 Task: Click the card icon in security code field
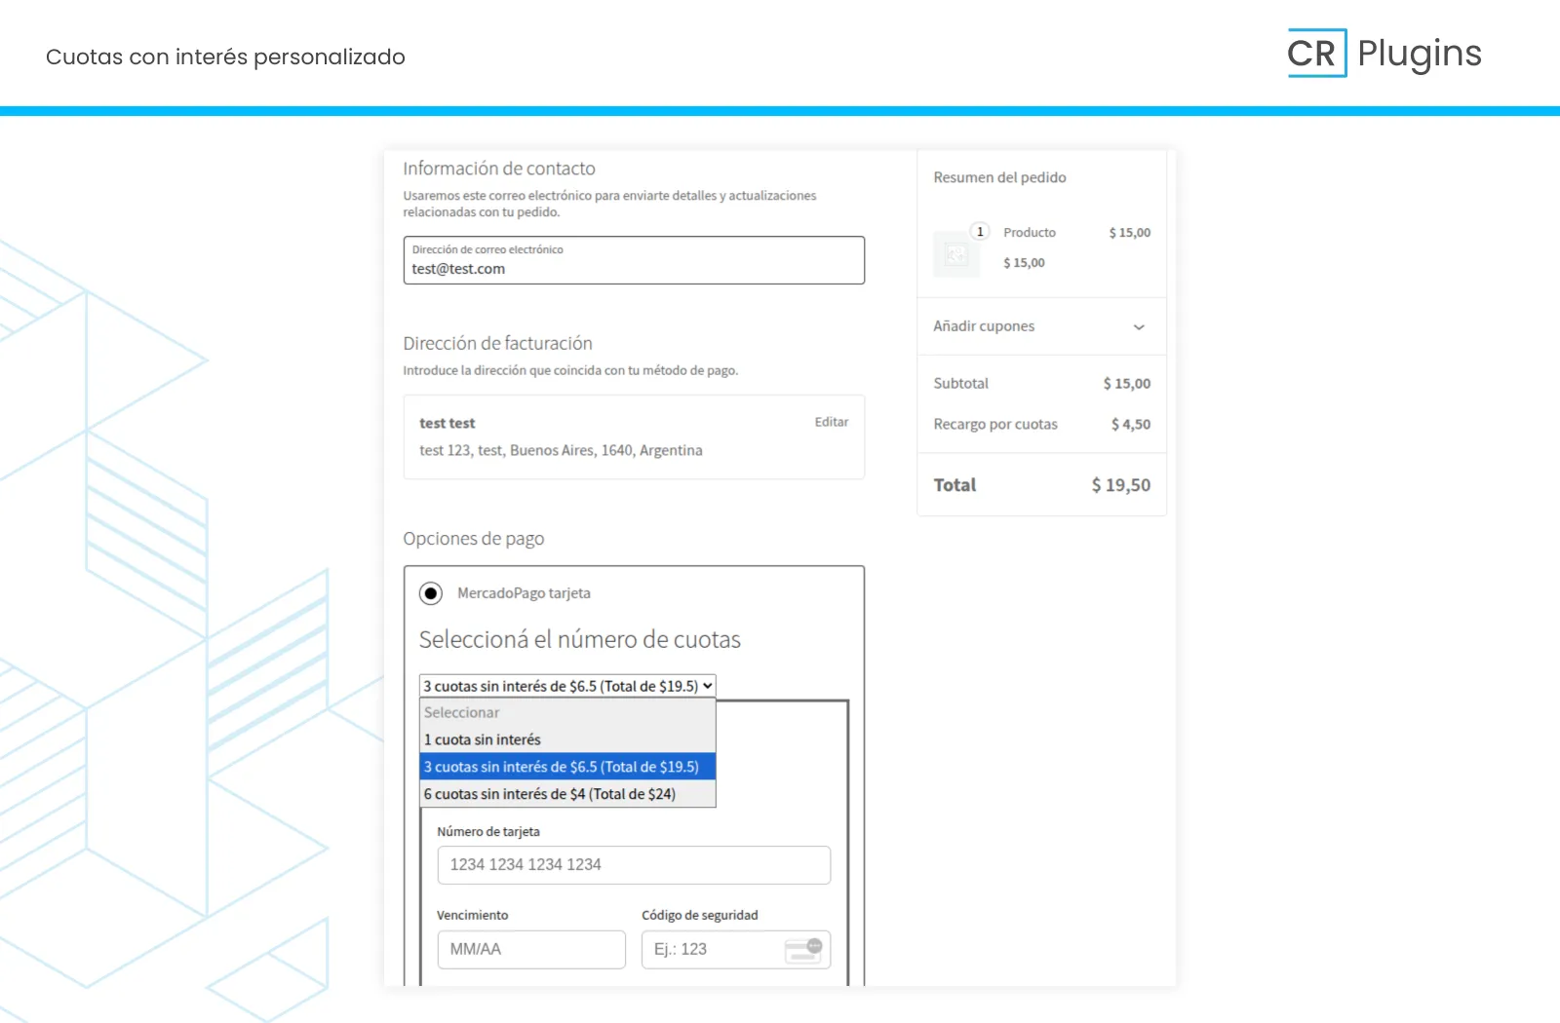coord(804,950)
